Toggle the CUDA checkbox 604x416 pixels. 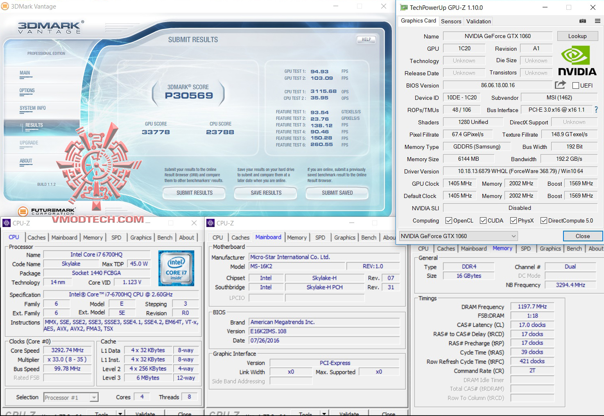(483, 220)
